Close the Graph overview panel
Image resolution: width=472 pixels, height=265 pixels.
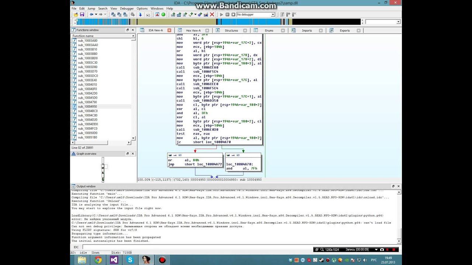tap(133, 154)
